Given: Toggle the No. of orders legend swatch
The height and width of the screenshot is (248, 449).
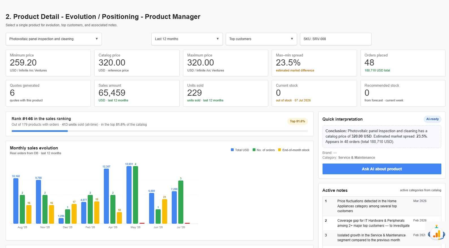Looking at the screenshot, I should (254, 150).
